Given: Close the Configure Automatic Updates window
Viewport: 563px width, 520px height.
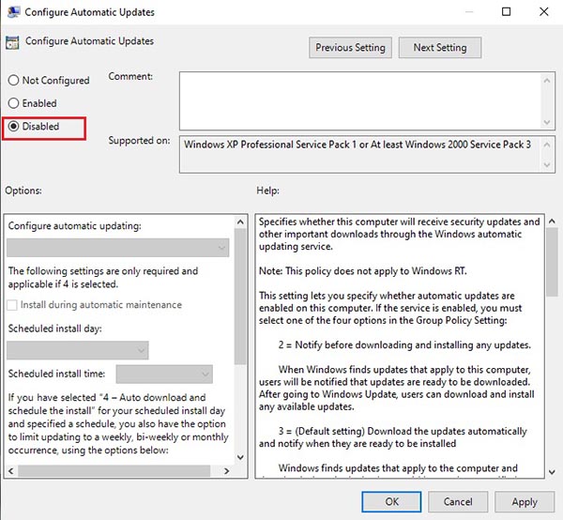Looking at the screenshot, I should (544, 12).
